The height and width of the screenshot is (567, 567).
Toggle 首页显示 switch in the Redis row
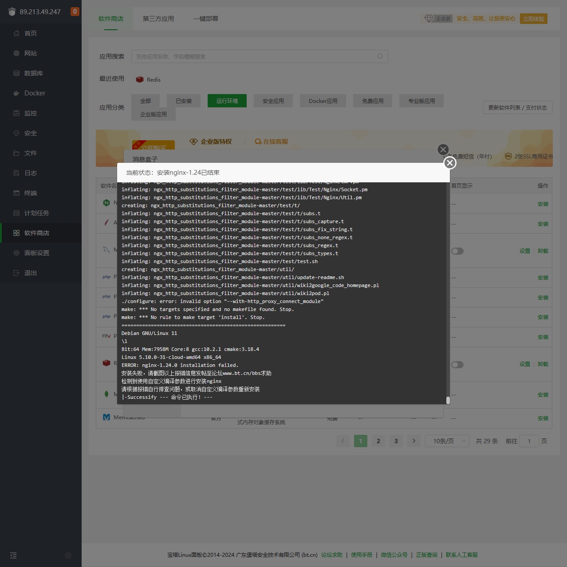click(457, 365)
